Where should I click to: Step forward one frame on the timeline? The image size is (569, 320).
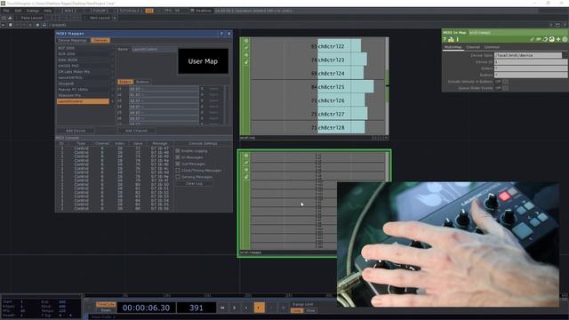[x=284, y=308]
